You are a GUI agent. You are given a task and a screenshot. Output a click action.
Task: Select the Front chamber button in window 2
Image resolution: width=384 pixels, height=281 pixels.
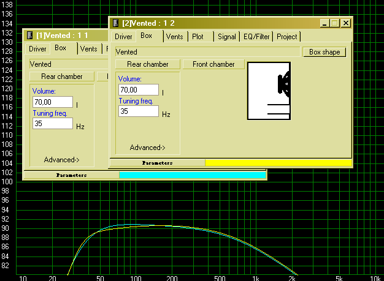213,64
